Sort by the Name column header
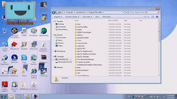177x99 pixels. coord(77,21)
